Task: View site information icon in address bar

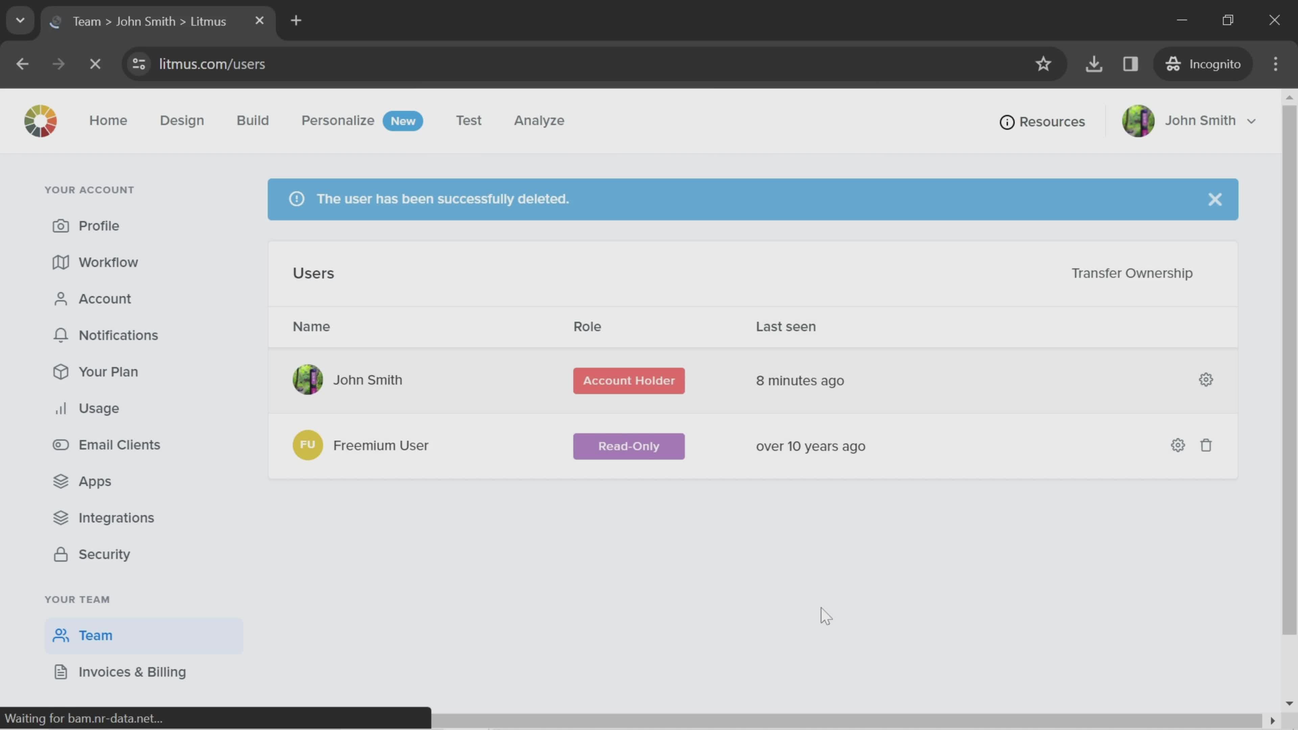Action: pyautogui.click(x=139, y=64)
